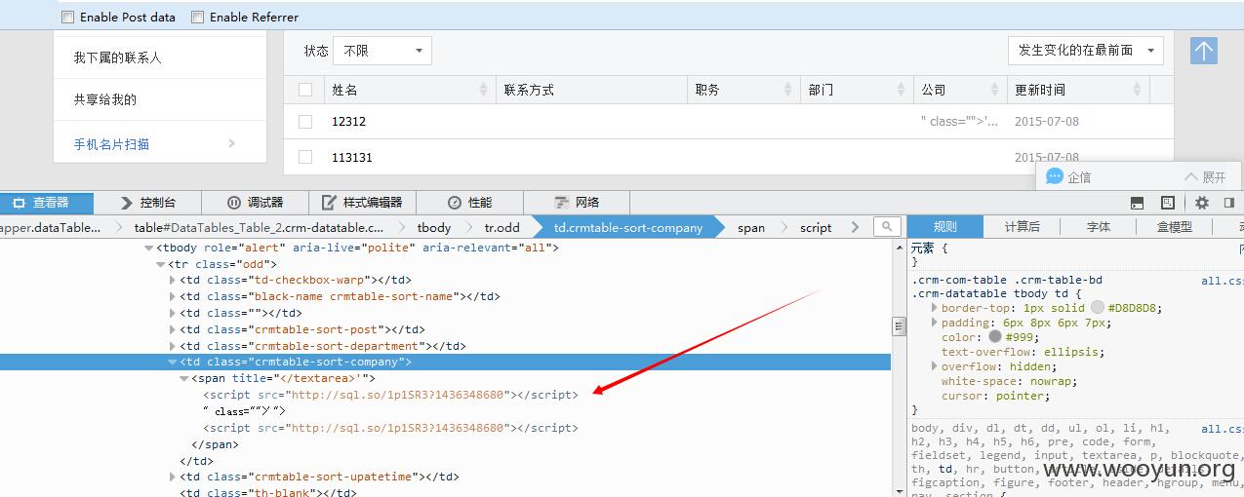The image size is (1244, 497).
Task: Select the 字体 fonts tab
Action: pos(1099,226)
